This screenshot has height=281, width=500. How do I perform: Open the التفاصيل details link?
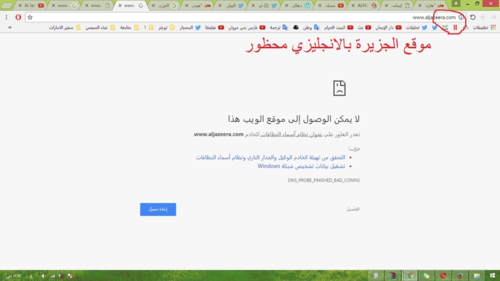click(x=353, y=209)
